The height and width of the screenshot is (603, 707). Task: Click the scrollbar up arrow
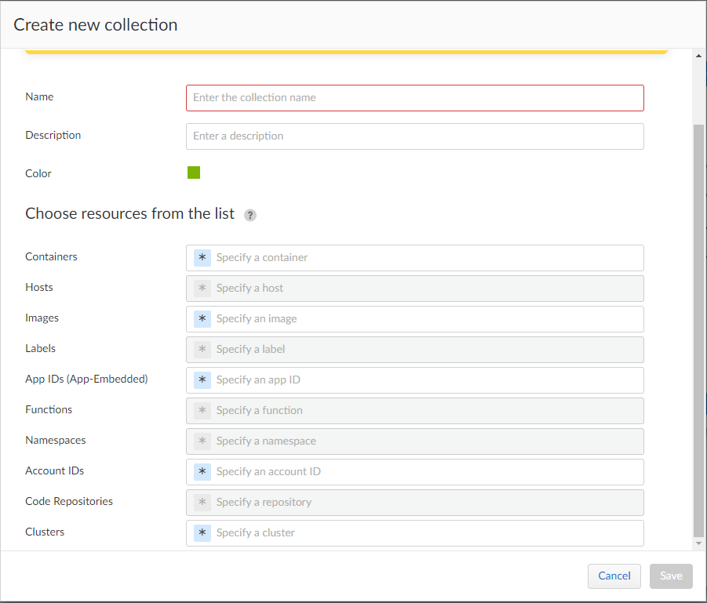699,56
